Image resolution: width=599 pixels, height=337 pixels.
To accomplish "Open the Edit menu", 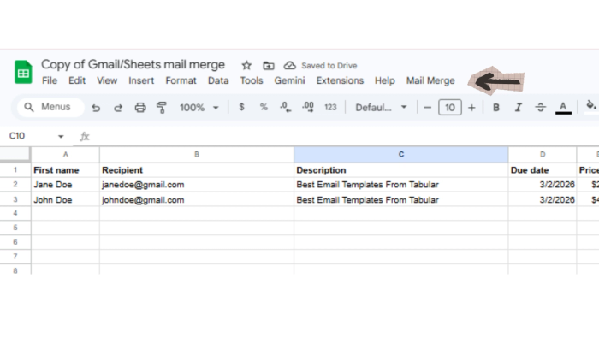I will tap(77, 80).
